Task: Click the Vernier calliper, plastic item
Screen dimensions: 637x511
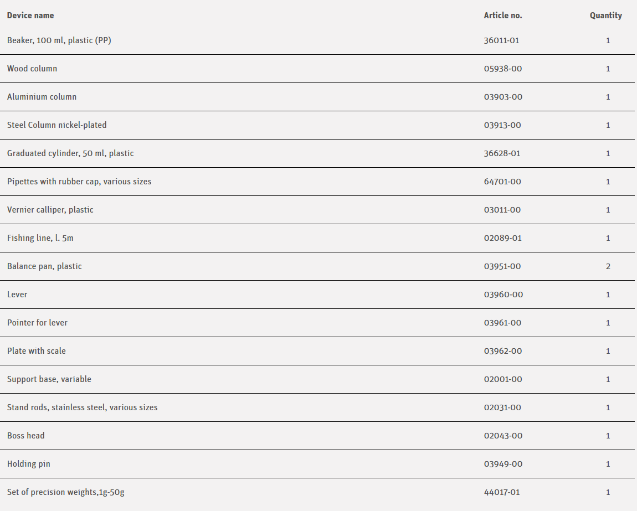Action: (x=50, y=210)
